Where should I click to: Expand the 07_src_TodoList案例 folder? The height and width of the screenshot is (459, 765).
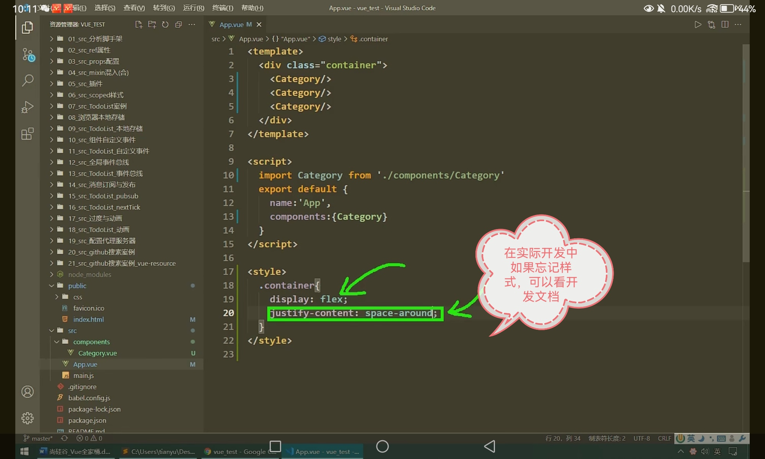tap(97, 106)
